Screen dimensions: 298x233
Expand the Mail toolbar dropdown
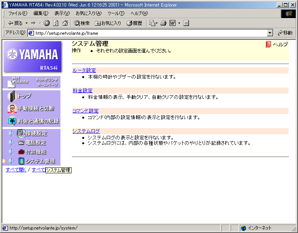[x=156, y=23]
